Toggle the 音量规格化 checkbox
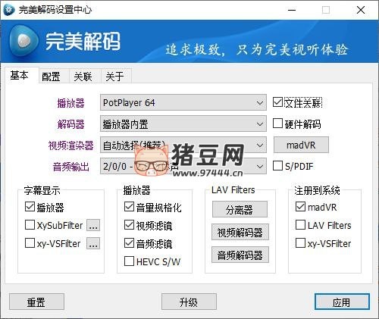 (129, 207)
